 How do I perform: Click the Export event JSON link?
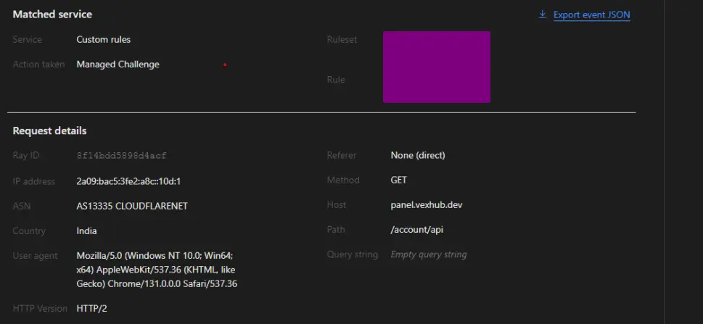(x=591, y=14)
